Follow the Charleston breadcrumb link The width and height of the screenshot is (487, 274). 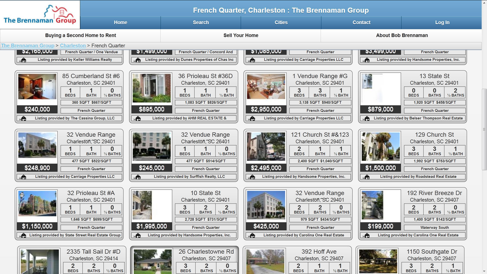[73, 46]
